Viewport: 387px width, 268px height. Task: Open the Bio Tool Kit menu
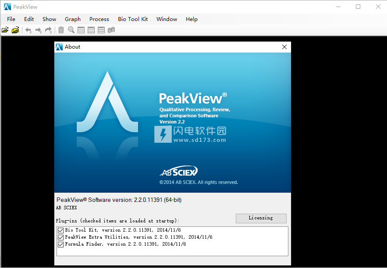[x=133, y=19]
